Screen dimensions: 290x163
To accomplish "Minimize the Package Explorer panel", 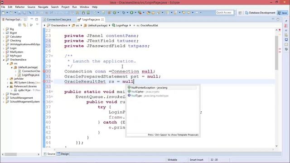I will pos(32,19).
